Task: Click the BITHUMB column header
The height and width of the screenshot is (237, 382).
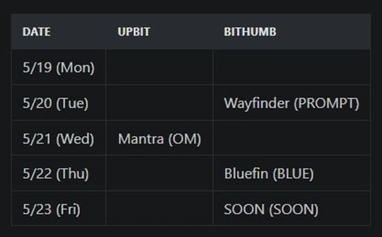Action: (250, 32)
